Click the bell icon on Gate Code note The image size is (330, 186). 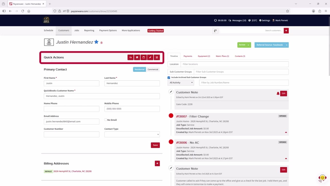(278, 94)
